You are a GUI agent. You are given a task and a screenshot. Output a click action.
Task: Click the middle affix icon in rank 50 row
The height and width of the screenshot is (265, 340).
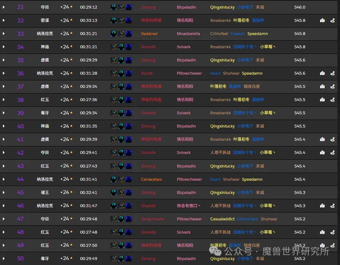(121, 259)
